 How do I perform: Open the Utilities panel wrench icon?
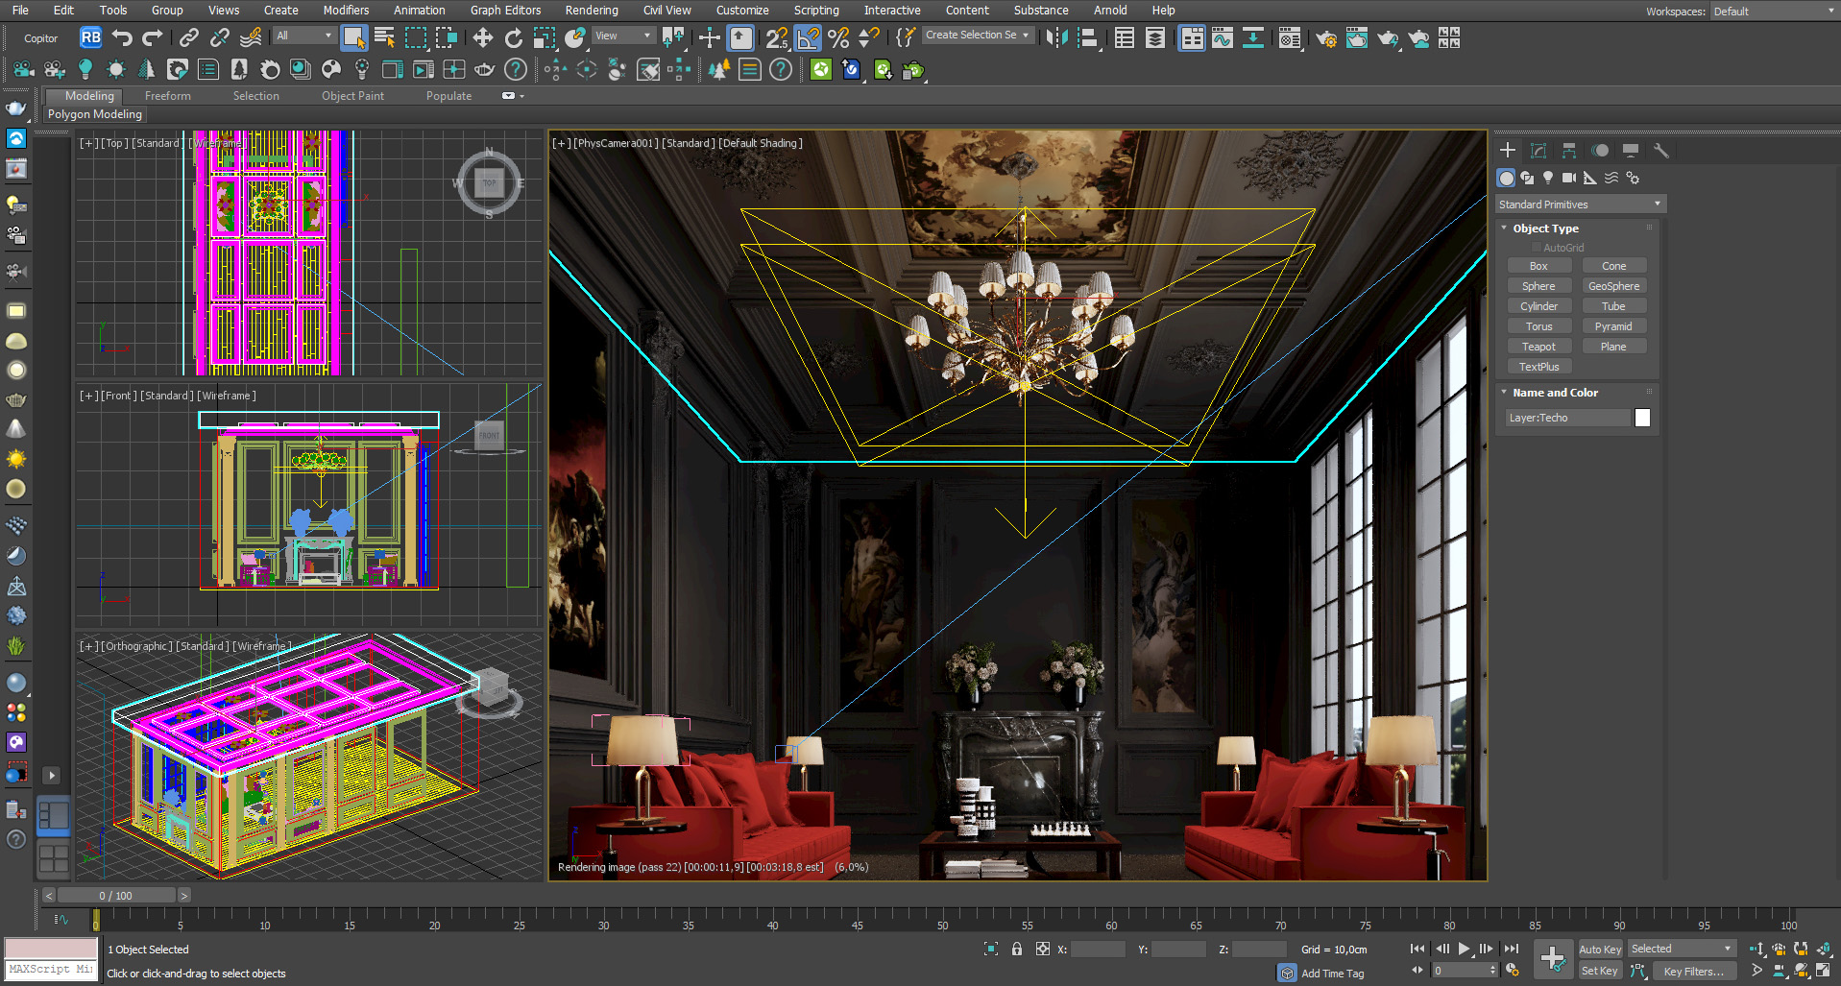1662,151
